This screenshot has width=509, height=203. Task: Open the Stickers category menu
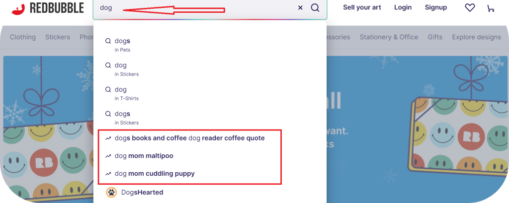tap(58, 37)
